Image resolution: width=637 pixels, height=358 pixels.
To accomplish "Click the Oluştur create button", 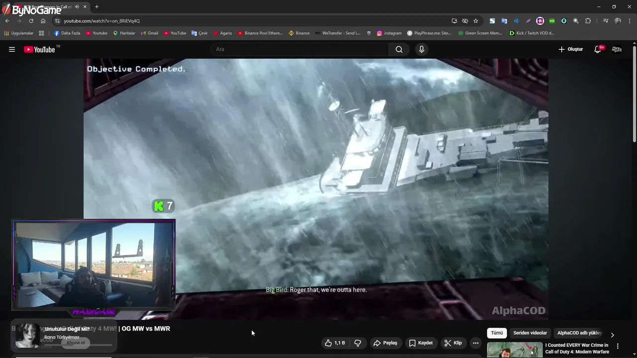I will tap(570, 49).
